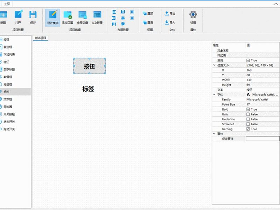Toggle the 启用 True checkbox
280x210 pixels.
(x=248, y=60)
